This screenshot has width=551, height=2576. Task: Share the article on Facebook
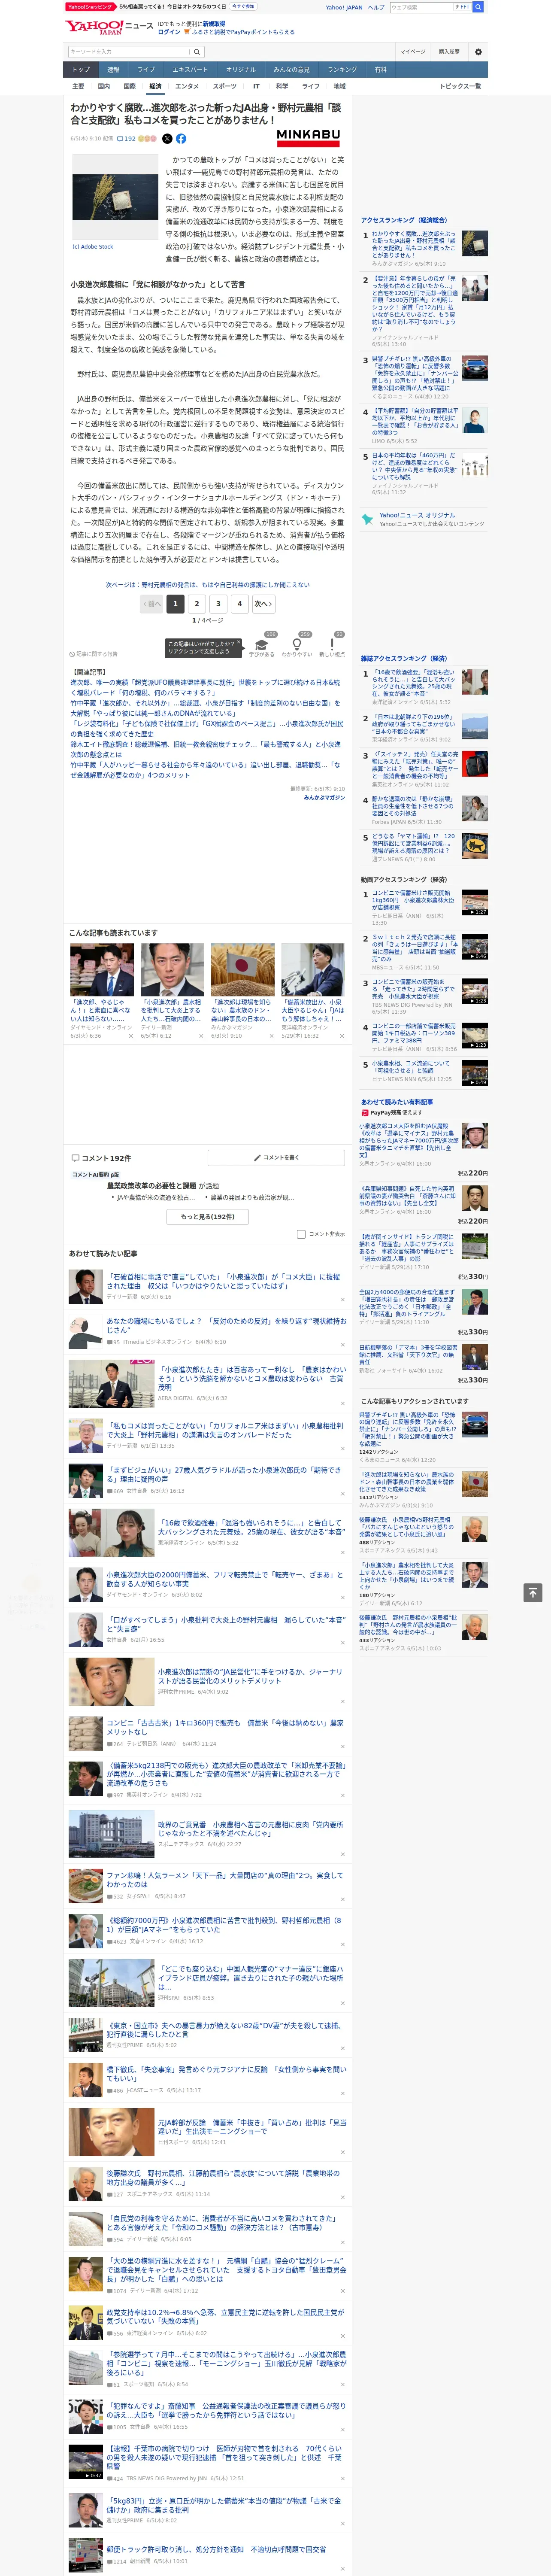tap(181, 139)
